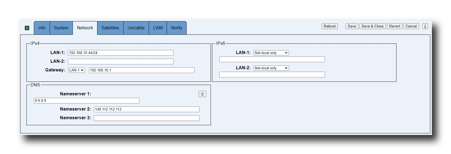Open the Unicable tab

pyautogui.click(x=136, y=28)
